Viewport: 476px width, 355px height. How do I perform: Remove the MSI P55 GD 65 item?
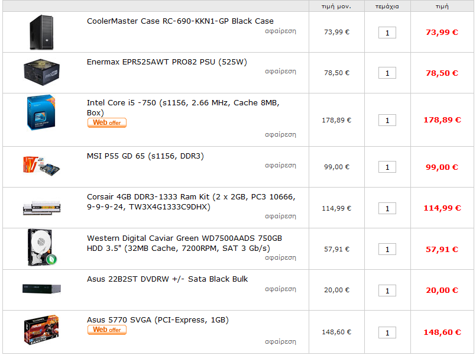280,165
